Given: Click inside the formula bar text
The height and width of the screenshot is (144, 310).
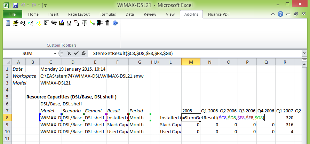Looking at the screenshot, I should [195, 53].
